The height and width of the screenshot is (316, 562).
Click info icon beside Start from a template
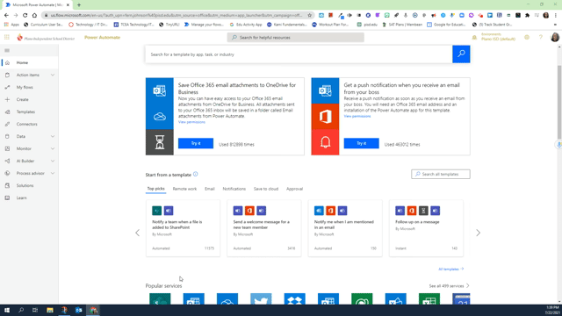coord(195,174)
